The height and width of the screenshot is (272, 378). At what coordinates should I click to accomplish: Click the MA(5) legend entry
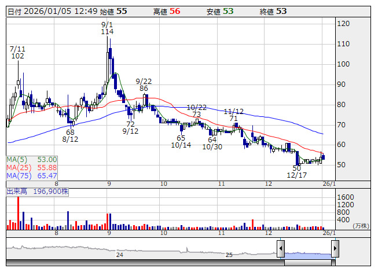[32, 159]
